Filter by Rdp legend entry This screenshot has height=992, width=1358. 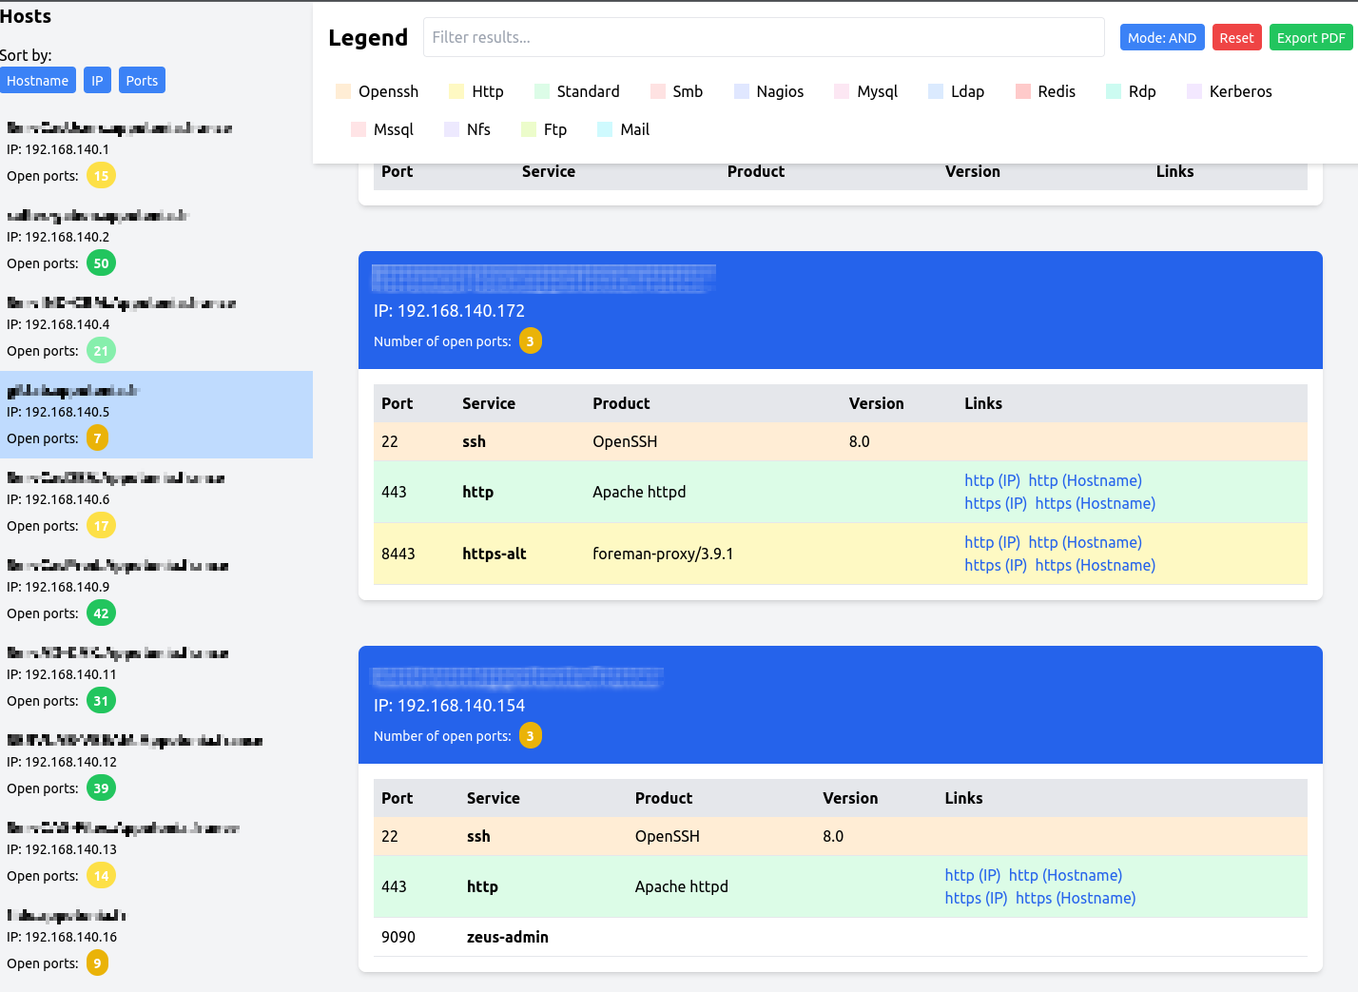coord(1131,91)
